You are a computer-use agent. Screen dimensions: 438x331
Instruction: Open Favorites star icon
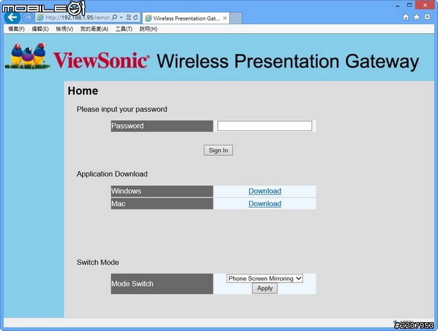pyautogui.click(x=417, y=17)
